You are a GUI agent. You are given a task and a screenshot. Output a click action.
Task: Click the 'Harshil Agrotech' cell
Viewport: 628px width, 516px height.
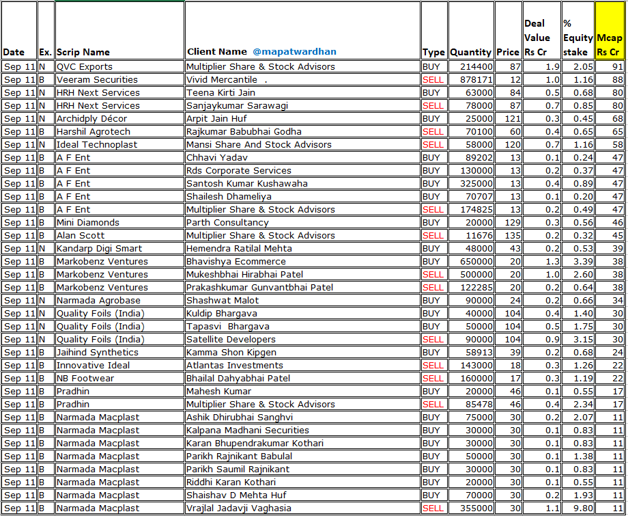[119, 131]
